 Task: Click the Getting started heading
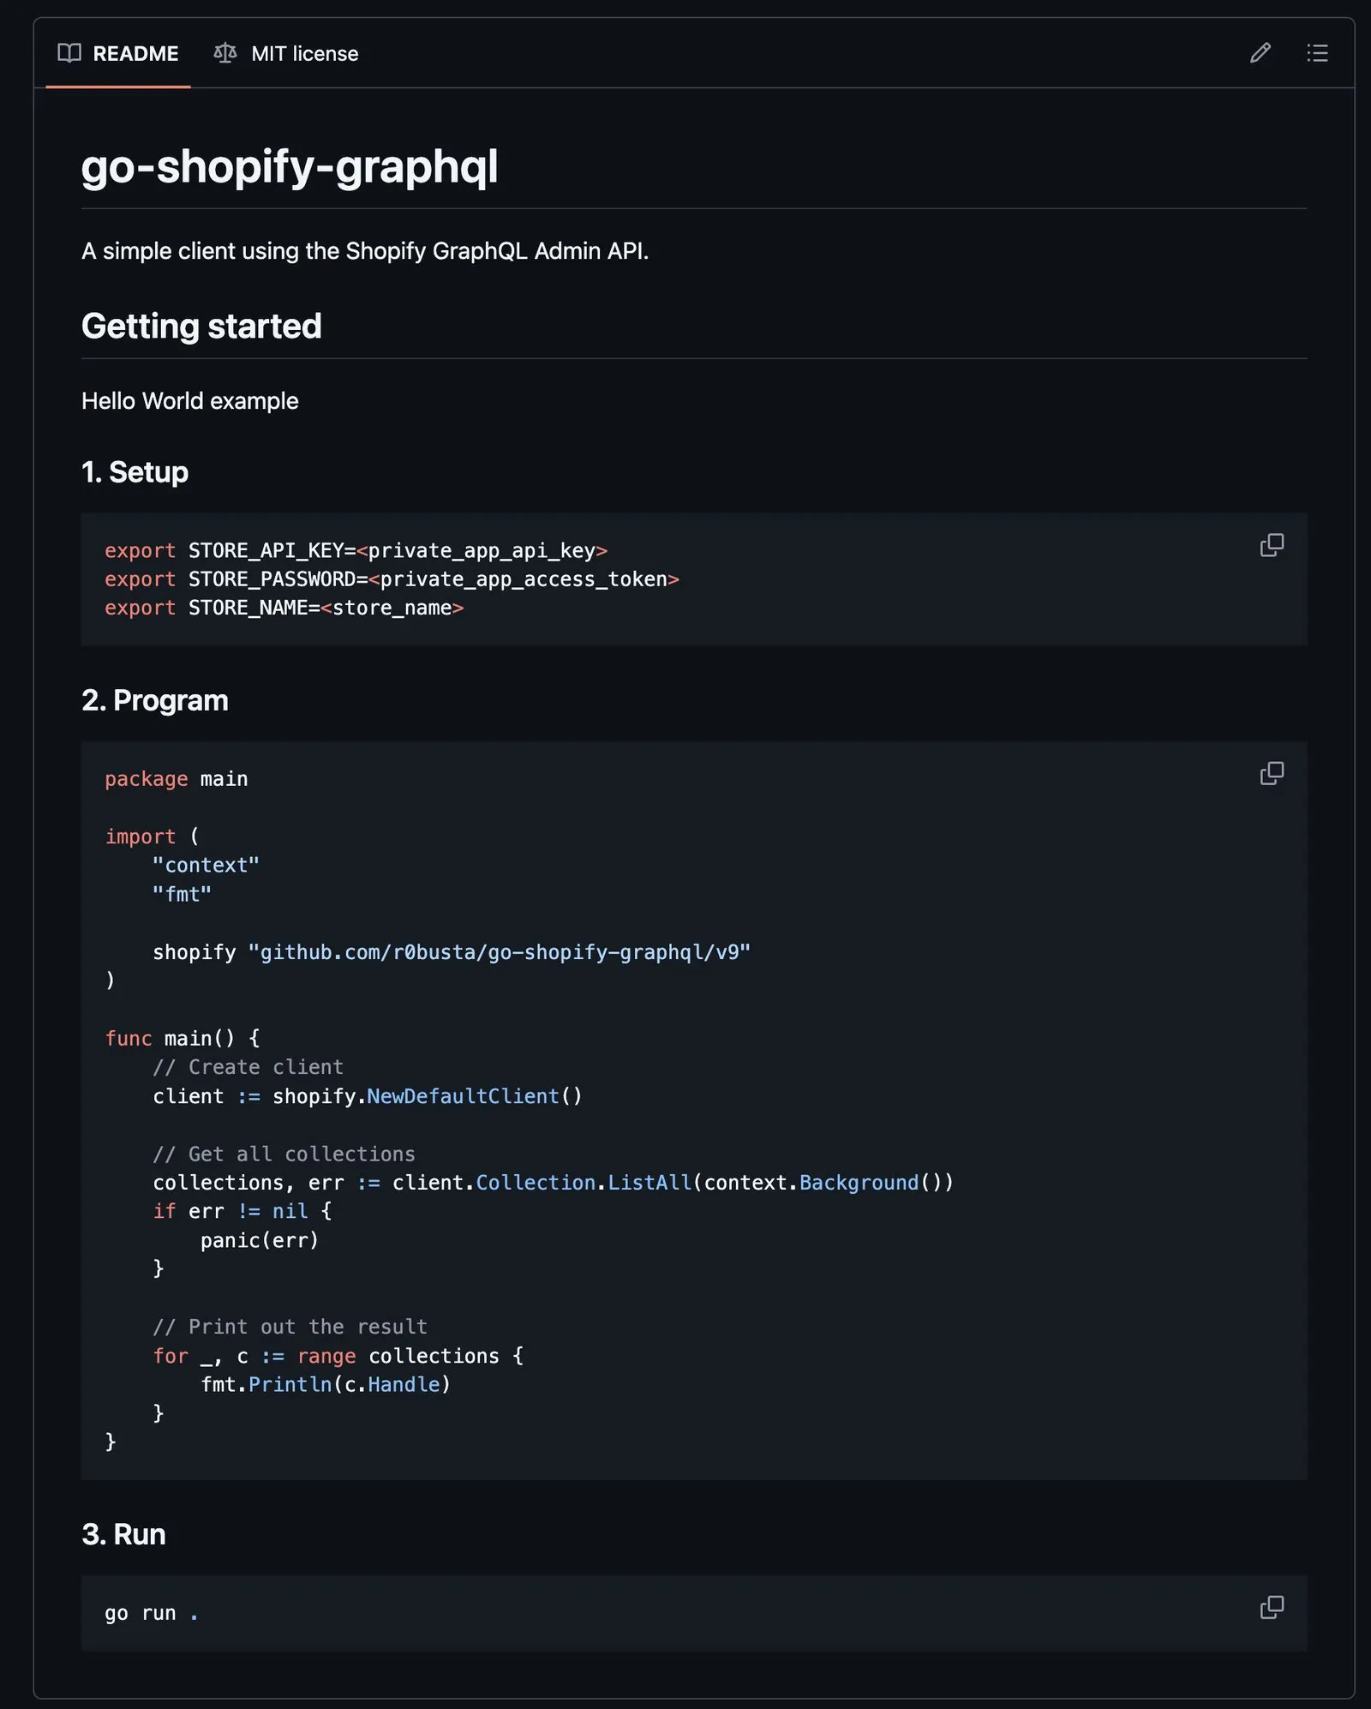coord(201,326)
